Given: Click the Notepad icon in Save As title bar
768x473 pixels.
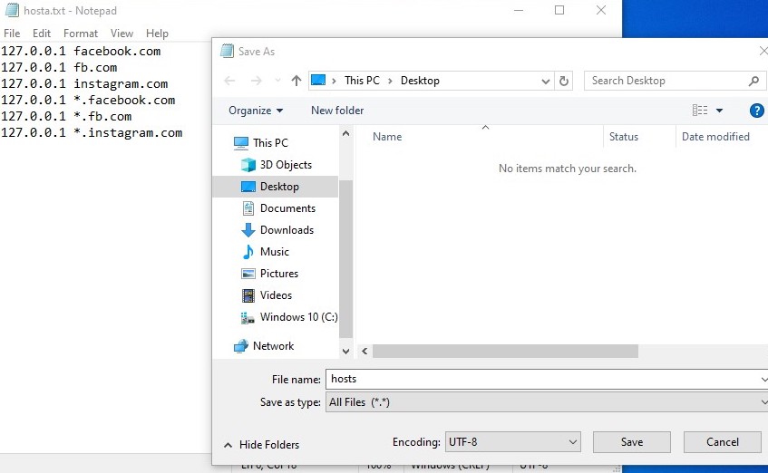Looking at the screenshot, I should point(227,51).
